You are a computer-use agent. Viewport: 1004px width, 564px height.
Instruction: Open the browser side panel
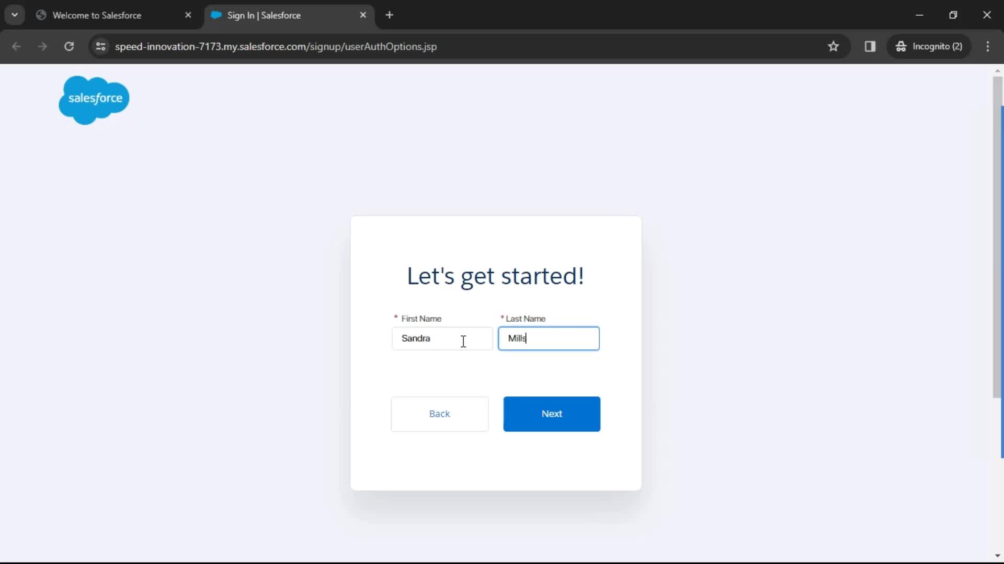coord(870,46)
